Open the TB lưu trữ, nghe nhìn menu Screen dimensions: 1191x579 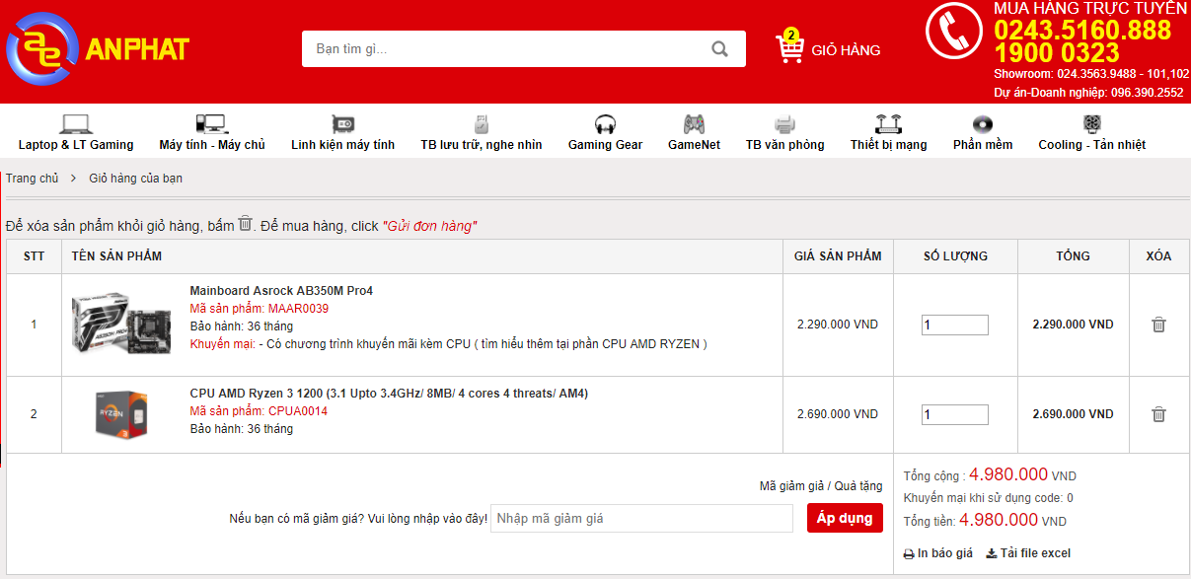482,145
